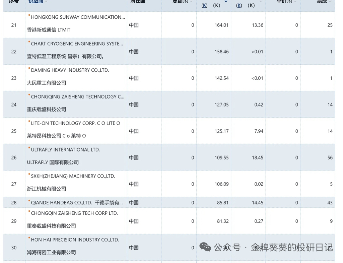
Task: Select supplier CHONGQING ZAISHENG TECHNOLOGY C...
Action: pos(78,96)
